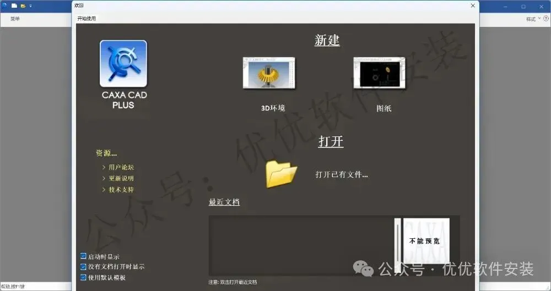551x291 pixels.
Task: Click status bar text 帮助,按F1键
Action: coord(13,287)
